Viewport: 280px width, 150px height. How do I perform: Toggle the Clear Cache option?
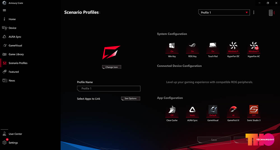tap(172, 113)
